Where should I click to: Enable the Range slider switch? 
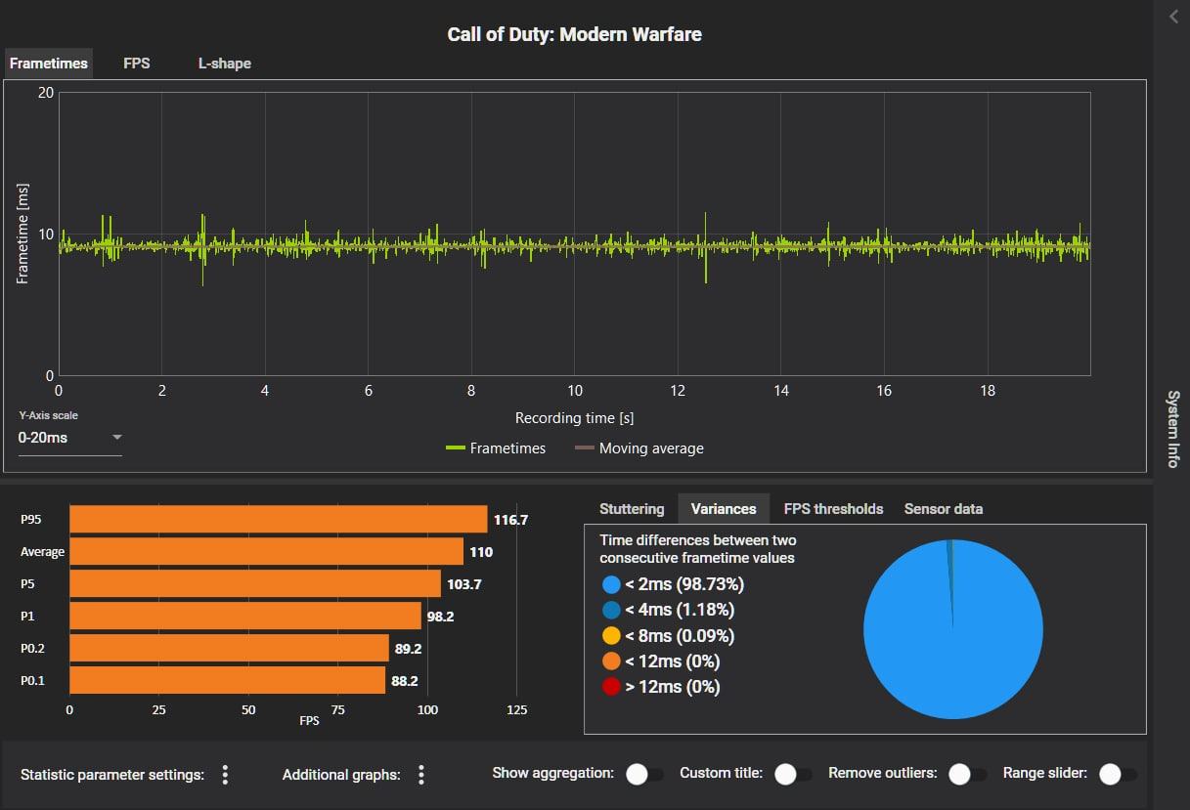coord(1118,774)
